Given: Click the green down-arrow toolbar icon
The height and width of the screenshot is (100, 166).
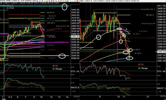Looking at the screenshot, I should (x=42, y=1).
